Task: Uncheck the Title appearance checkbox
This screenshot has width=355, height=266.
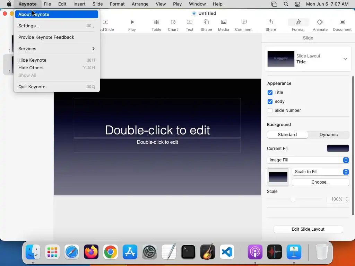Action: click(270, 92)
